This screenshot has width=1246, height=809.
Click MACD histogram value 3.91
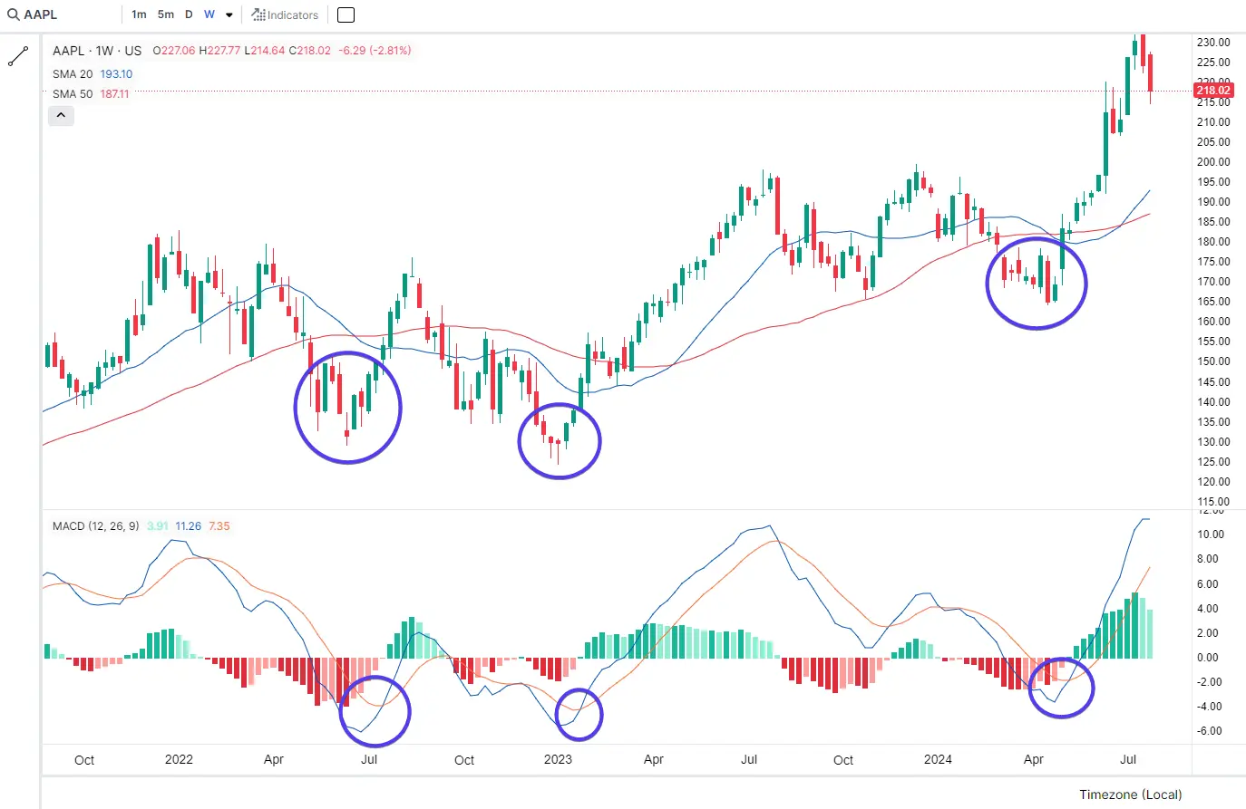coord(158,525)
